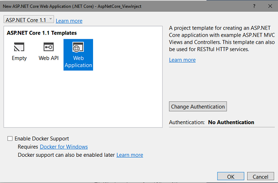
Task: Open the ASP.NET Core 1.1 version dropdown
Action: click(x=28, y=20)
